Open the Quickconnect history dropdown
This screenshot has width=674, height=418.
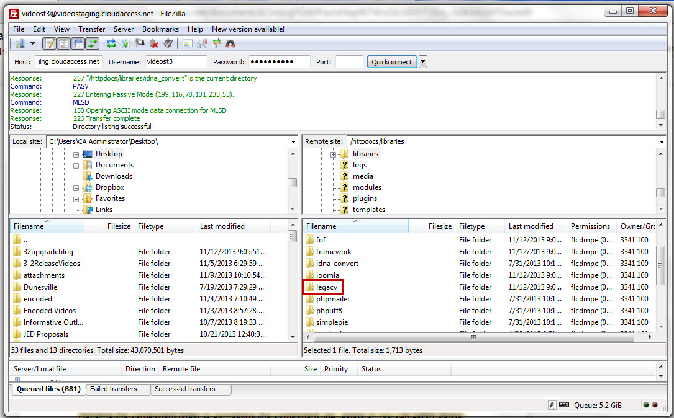click(x=423, y=62)
